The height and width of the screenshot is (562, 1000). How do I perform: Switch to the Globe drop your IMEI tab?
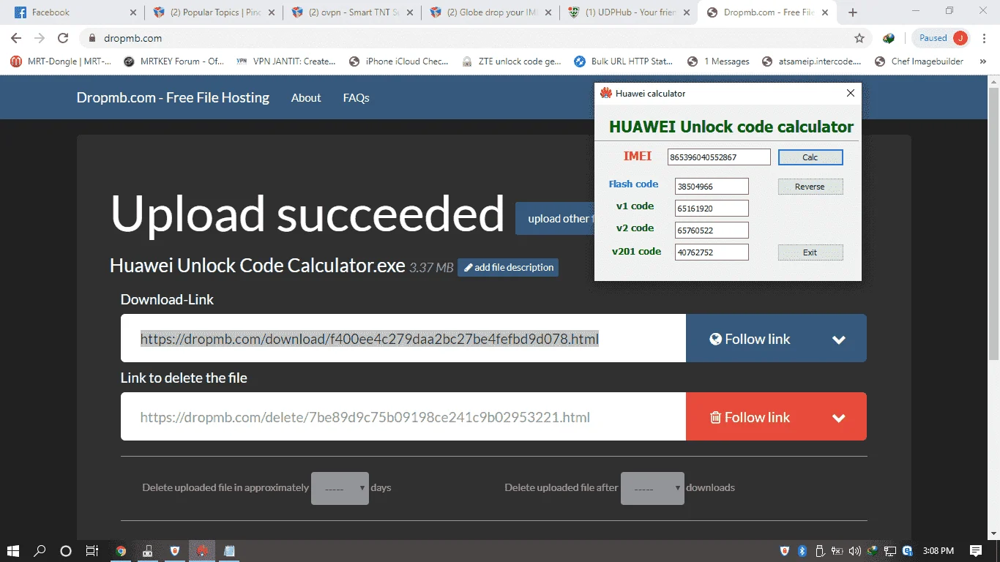pos(490,12)
